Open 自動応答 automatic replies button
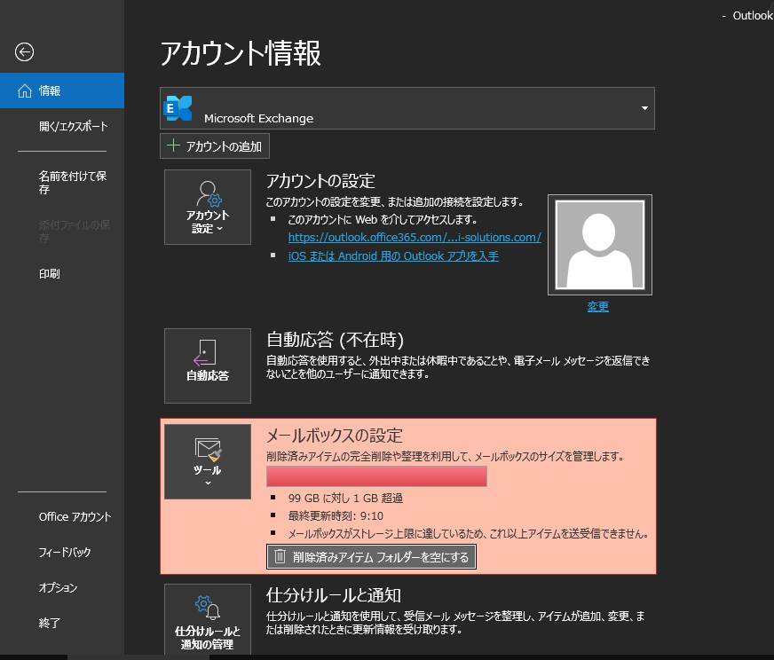Viewport: 774px width, 660px height. pos(208,365)
